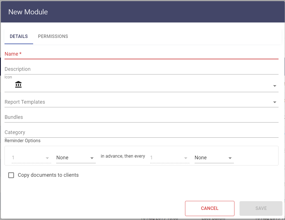Open the None dropdown after 'then every'
This screenshot has height=220, width=285.
coord(214,158)
